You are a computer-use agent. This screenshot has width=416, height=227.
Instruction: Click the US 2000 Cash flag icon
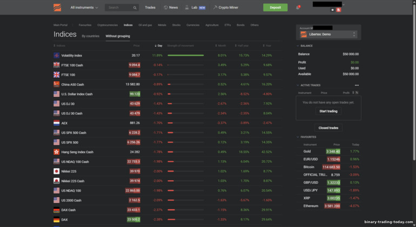coord(57,200)
